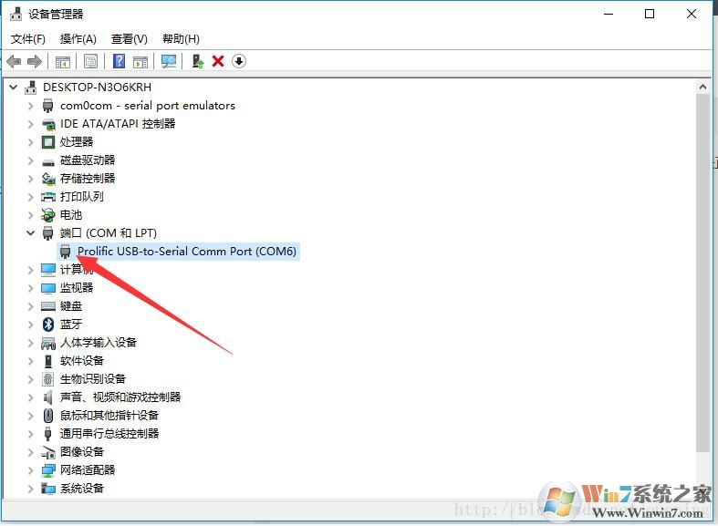Click the 电池 battery icon
718x526 pixels.
pos(48,214)
